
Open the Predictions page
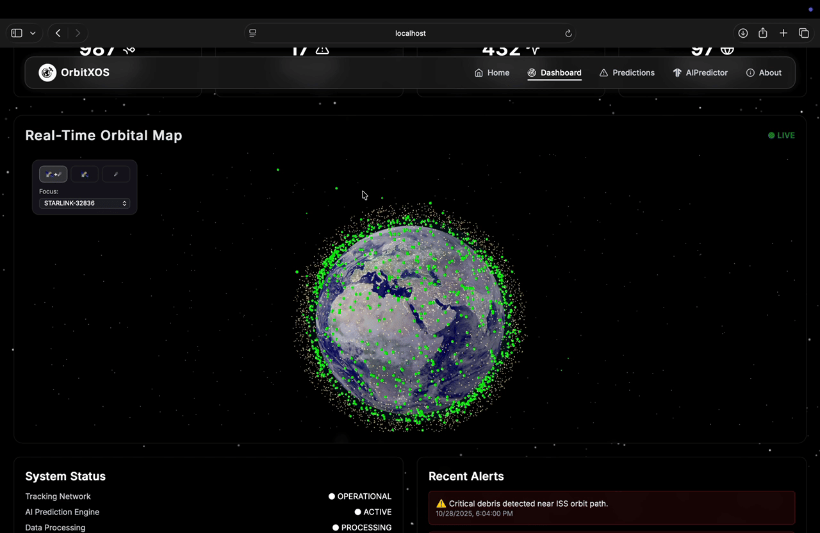tap(627, 72)
